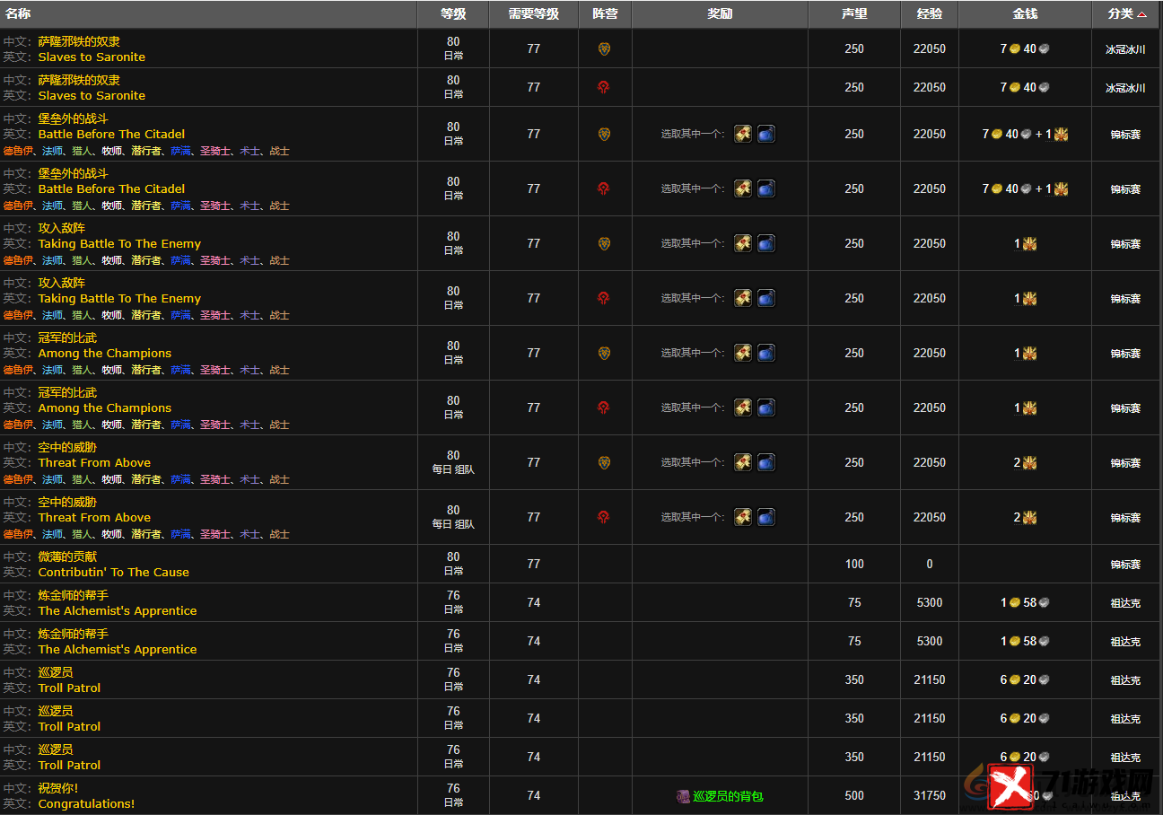
Task: Select Horde emblem in Battle Before The Citadel row
Action: point(604,188)
